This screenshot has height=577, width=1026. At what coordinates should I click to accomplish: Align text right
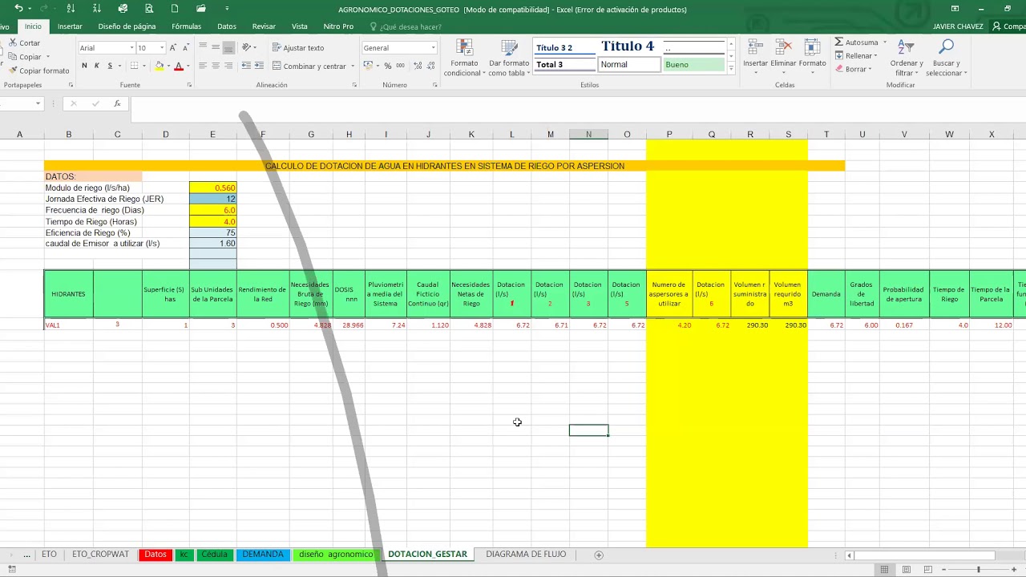228,66
